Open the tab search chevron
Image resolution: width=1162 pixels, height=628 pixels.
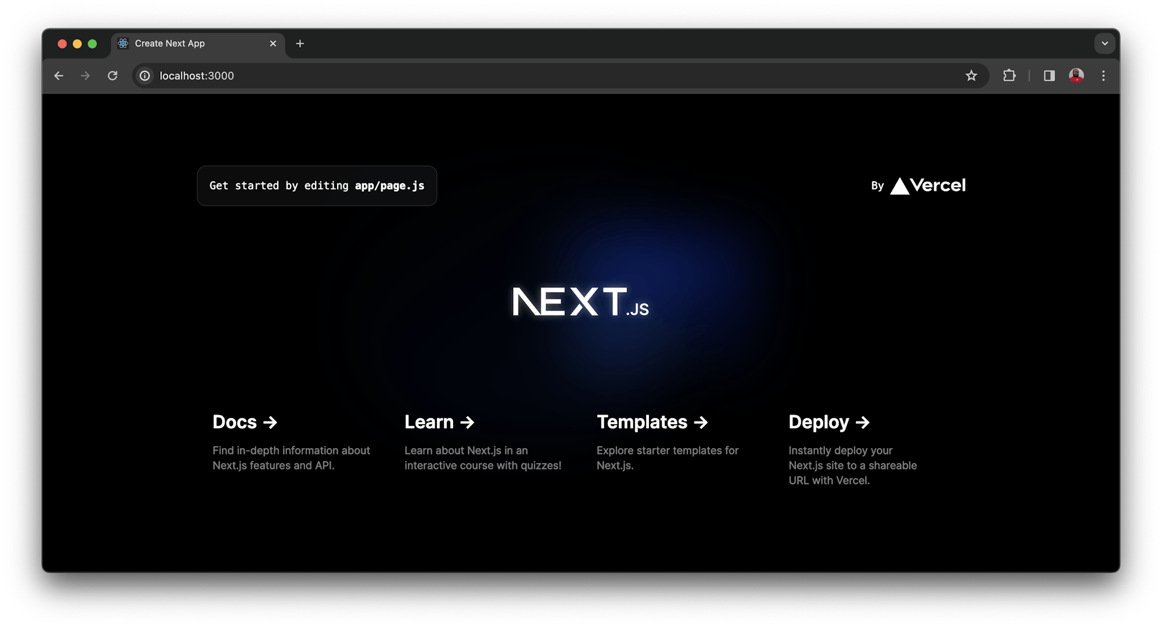[1104, 44]
